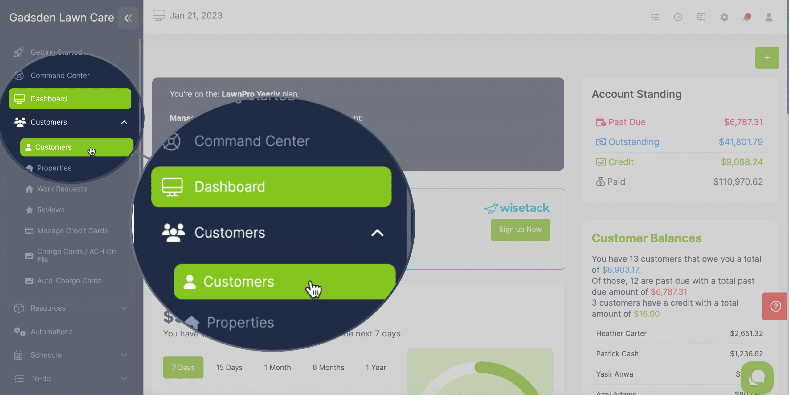Click the Command Center icon in sidebar
The height and width of the screenshot is (395, 789).
pos(19,75)
